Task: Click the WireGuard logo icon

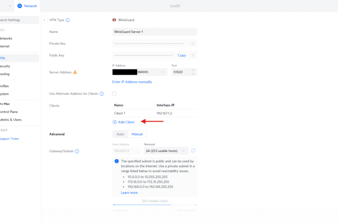Action: click(x=114, y=20)
